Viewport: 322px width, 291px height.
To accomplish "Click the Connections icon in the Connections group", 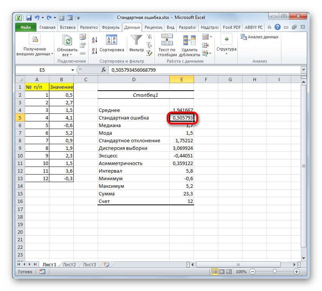I will [x=83, y=37].
